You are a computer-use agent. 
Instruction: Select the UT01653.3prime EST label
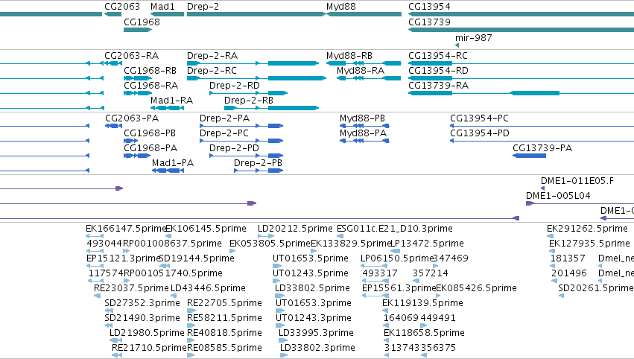tap(314, 304)
